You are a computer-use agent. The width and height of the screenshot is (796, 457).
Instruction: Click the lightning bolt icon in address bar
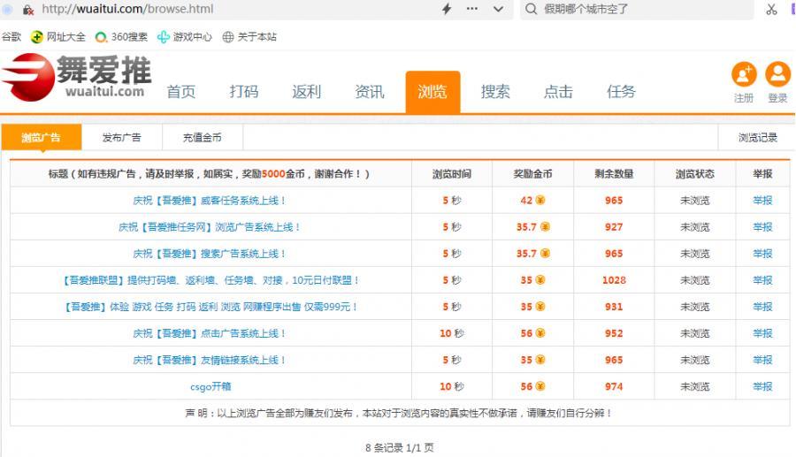point(447,9)
